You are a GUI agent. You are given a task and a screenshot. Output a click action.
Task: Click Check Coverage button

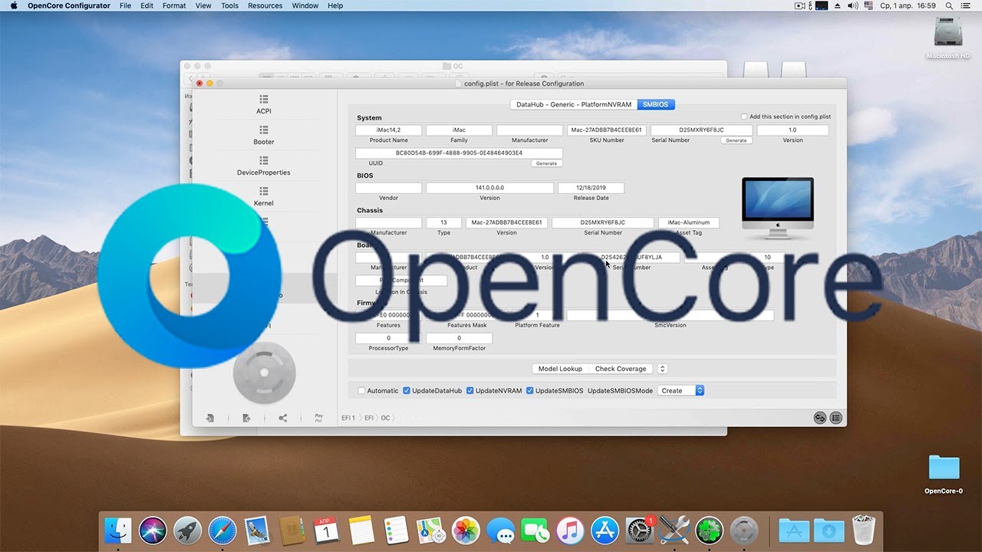click(x=621, y=369)
